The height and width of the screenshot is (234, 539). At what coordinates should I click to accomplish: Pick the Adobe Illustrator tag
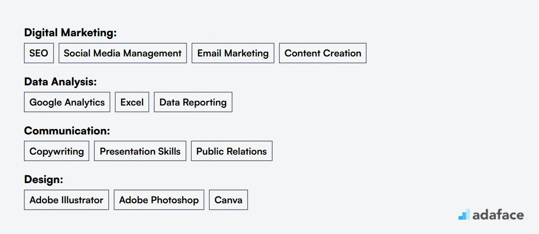pos(66,200)
